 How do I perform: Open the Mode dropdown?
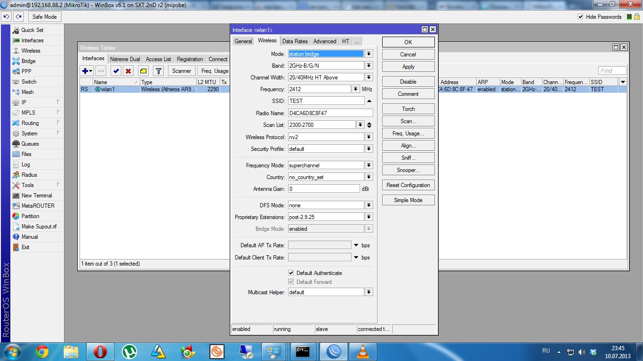[369, 54]
